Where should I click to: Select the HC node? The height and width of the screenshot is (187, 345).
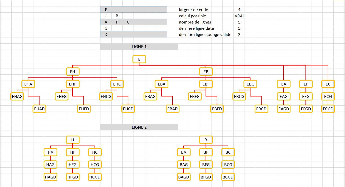95,152
